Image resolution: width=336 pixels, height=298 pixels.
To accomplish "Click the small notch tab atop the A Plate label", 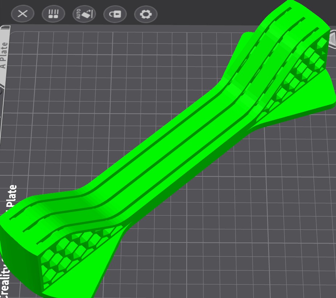I will point(6,27).
